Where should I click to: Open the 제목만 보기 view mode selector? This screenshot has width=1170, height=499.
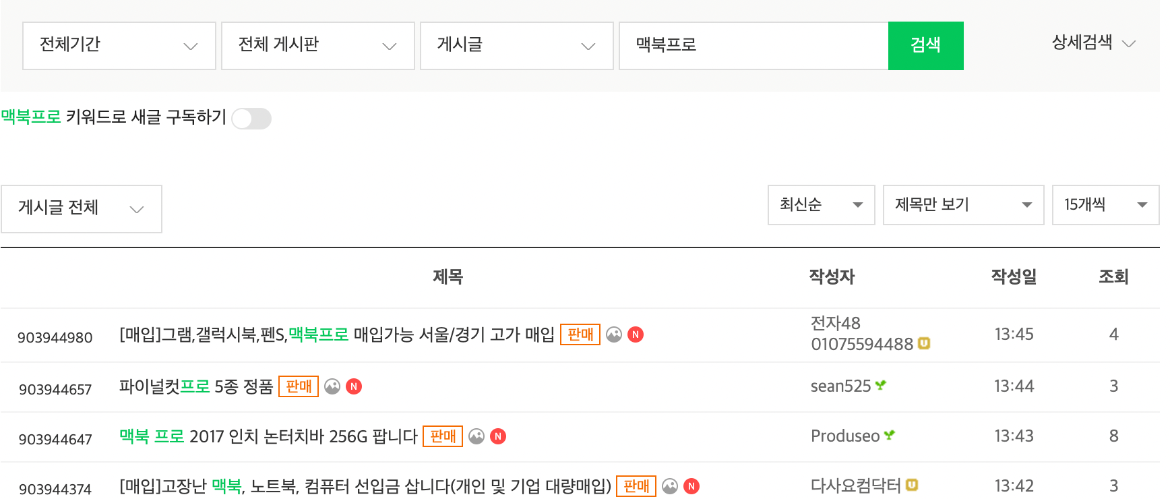[x=963, y=205]
